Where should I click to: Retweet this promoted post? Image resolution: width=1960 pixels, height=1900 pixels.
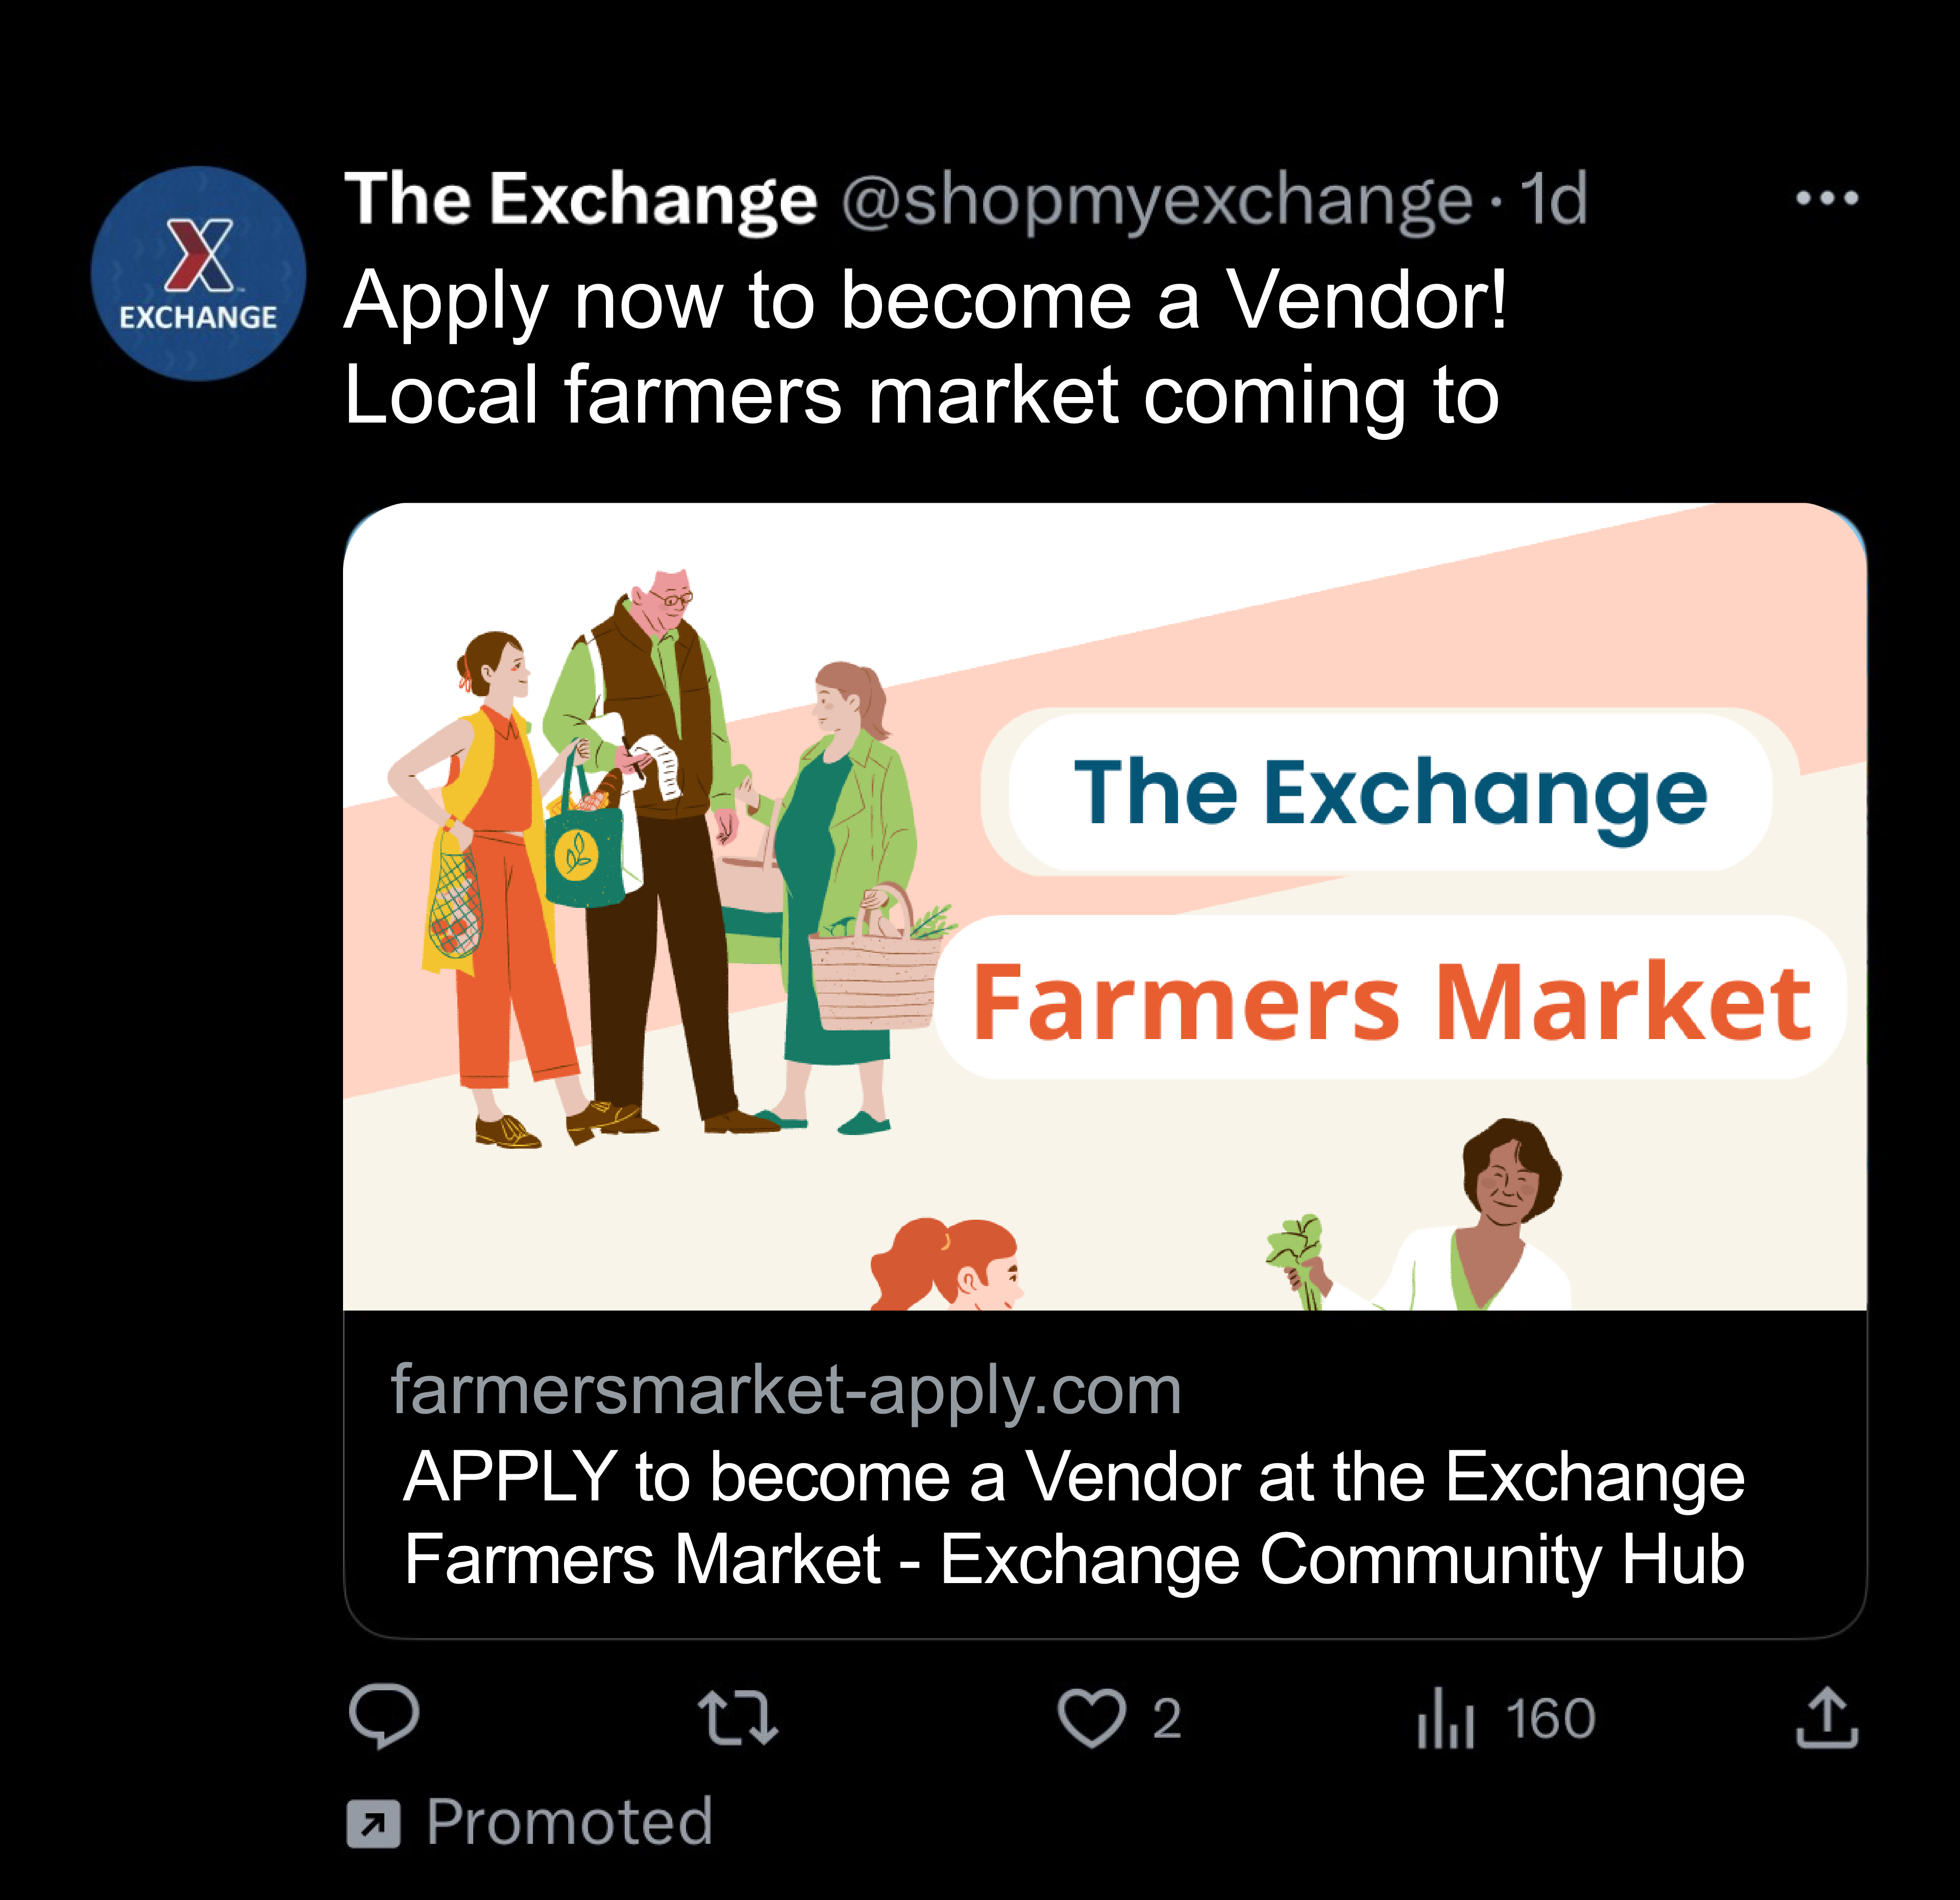738,1718
